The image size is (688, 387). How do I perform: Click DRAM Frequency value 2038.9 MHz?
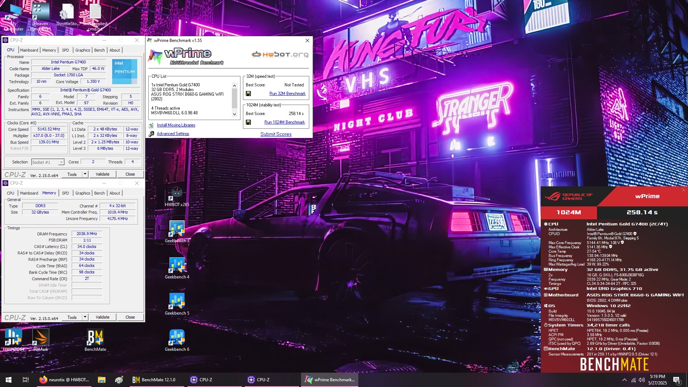pyautogui.click(x=87, y=234)
